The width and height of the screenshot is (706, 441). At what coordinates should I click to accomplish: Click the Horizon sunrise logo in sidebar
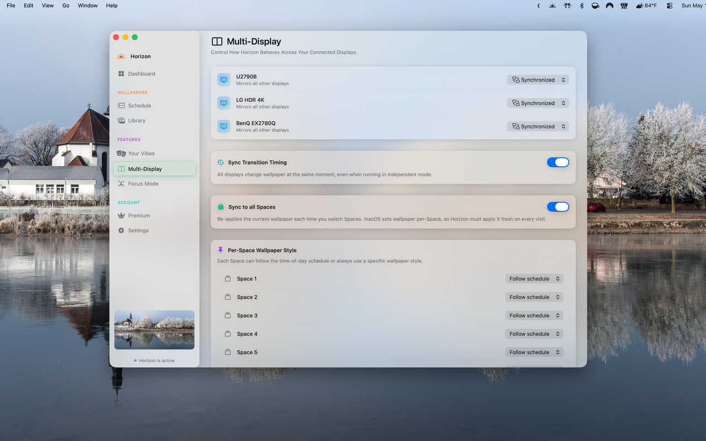pos(121,56)
